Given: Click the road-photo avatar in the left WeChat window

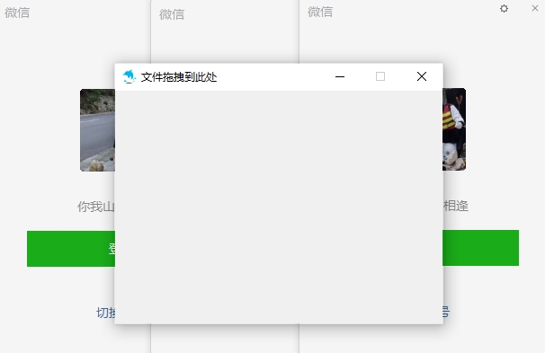Looking at the screenshot, I should pos(97,130).
